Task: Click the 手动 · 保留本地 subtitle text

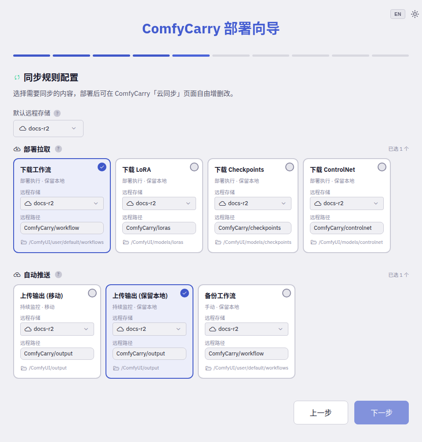Action: [222, 307]
